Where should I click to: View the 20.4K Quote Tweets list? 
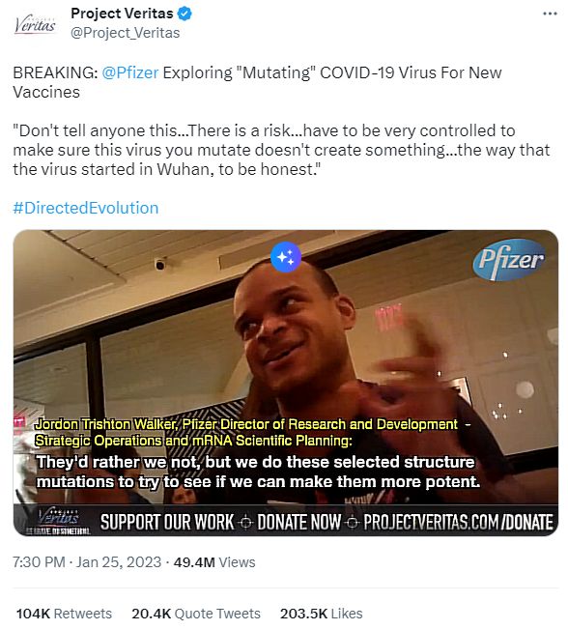click(x=196, y=614)
